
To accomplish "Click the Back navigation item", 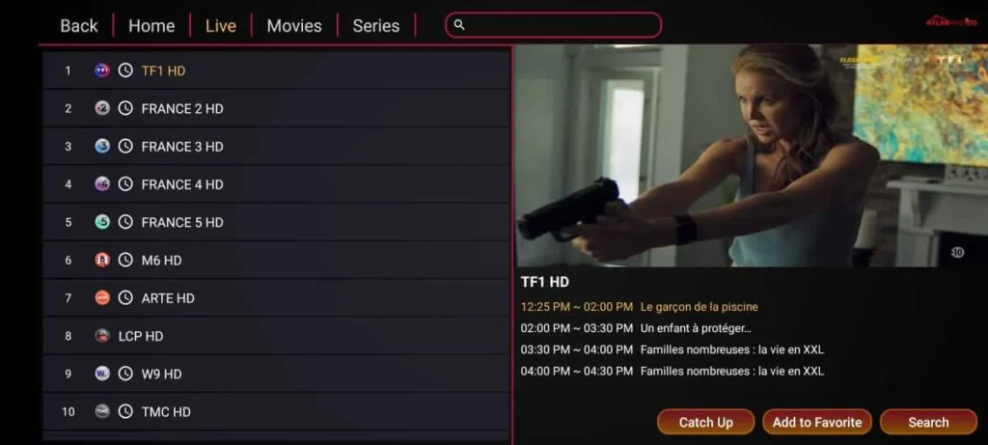I will (79, 26).
